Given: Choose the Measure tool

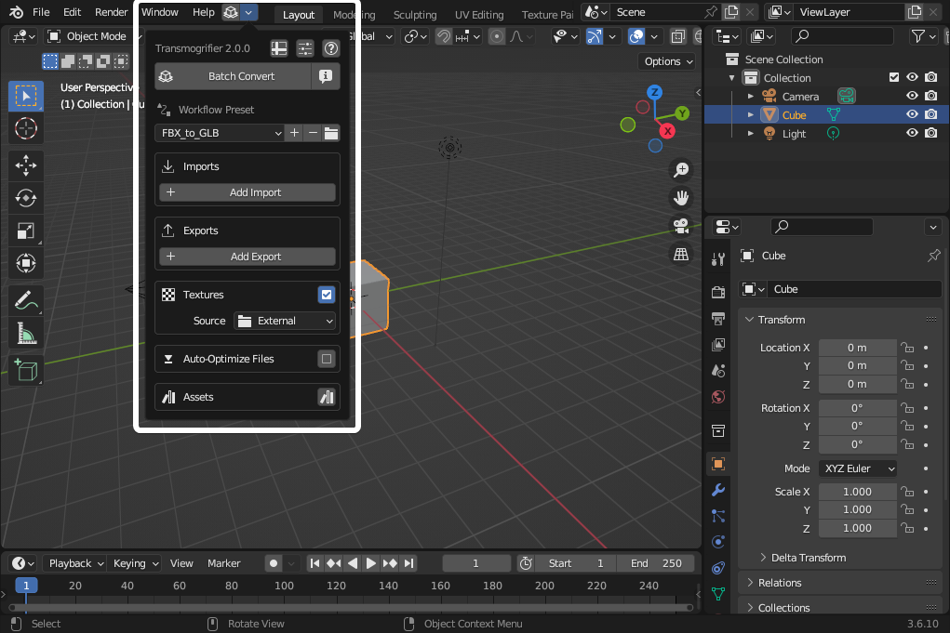Looking at the screenshot, I should [x=26, y=333].
